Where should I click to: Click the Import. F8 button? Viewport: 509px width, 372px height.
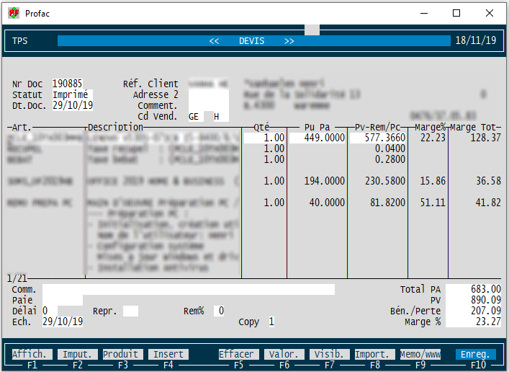coord(374,354)
